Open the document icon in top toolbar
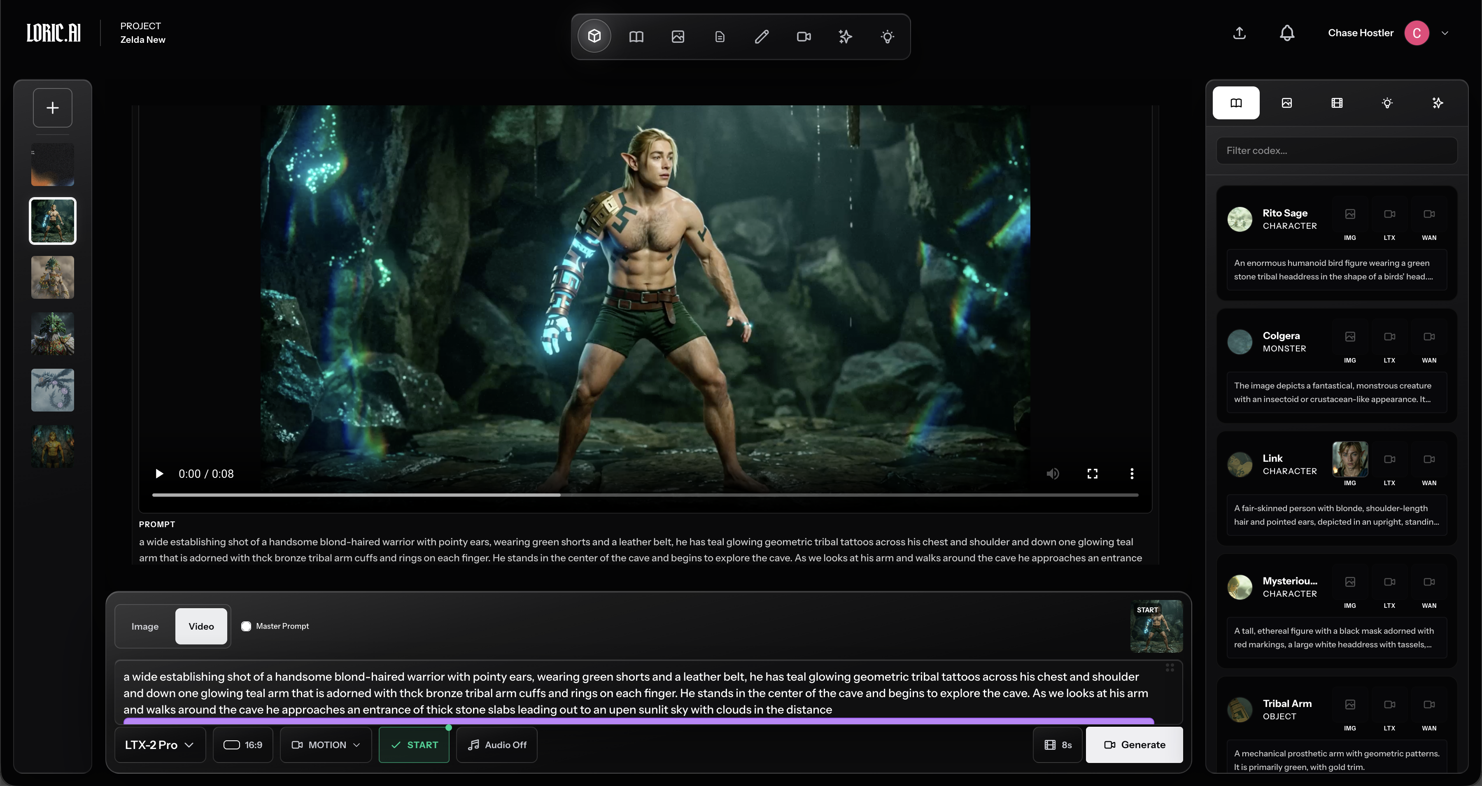 click(720, 37)
